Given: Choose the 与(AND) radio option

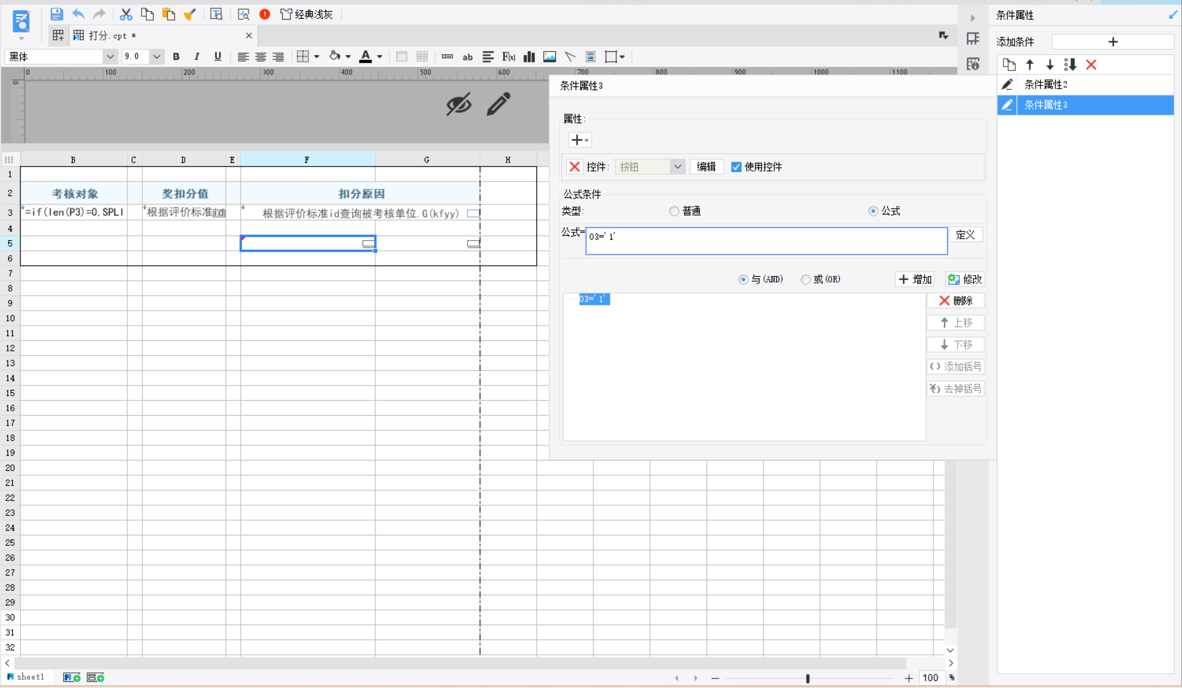Looking at the screenshot, I should (743, 279).
